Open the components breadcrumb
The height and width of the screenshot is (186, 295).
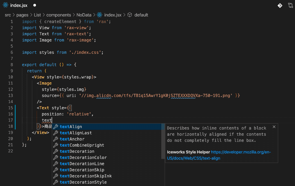click(x=59, y=15)
